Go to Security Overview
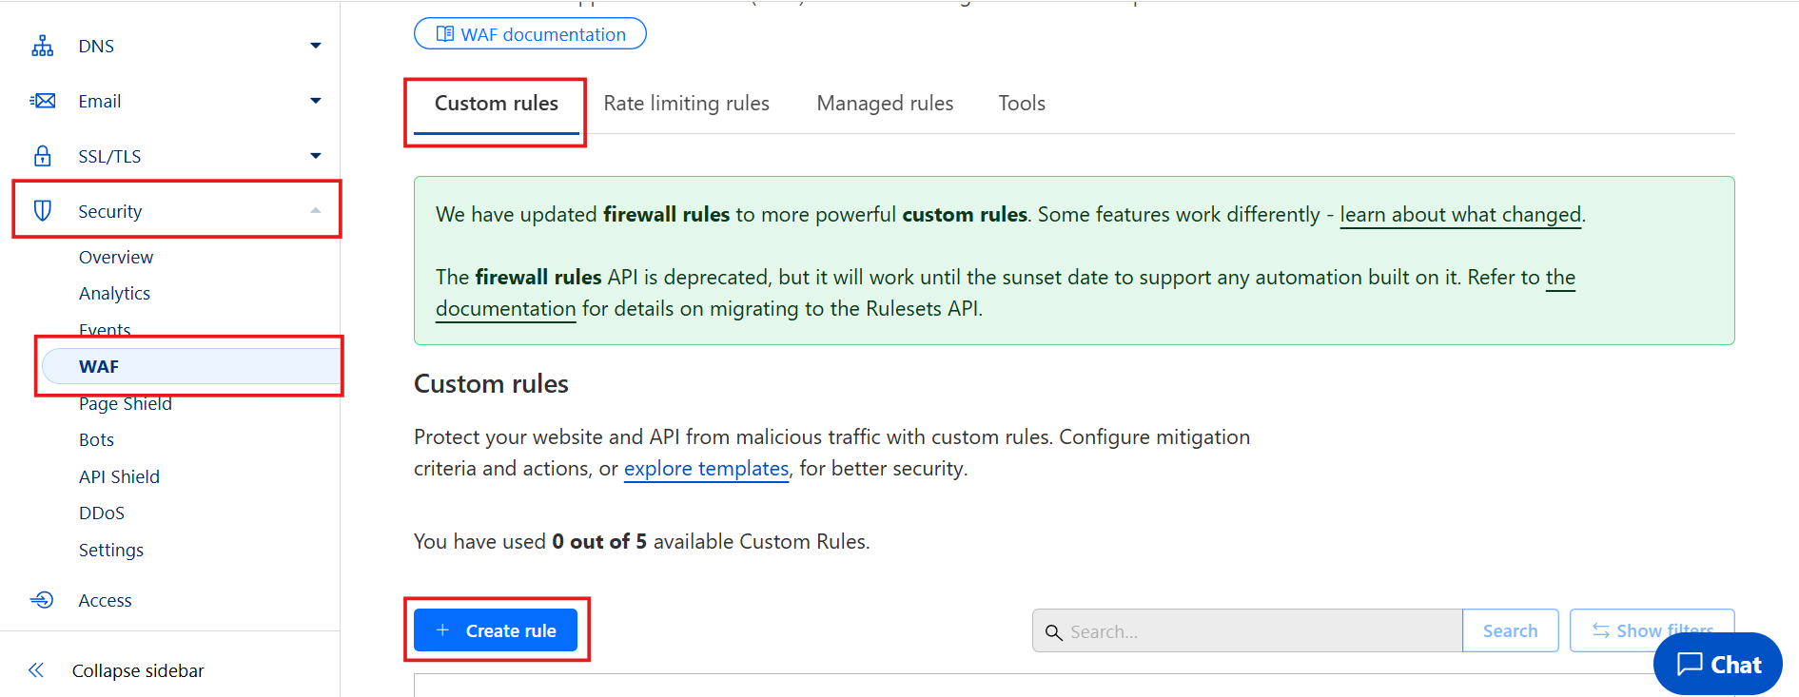The width and height of the screenshot is (1799, 697). coord(116,257)
